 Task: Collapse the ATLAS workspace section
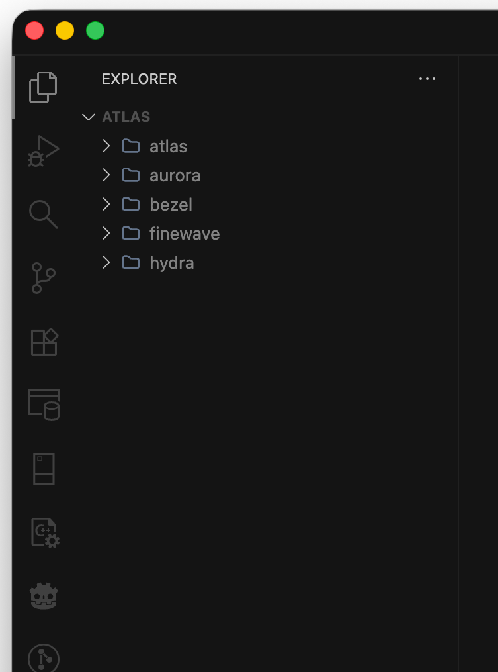click(x=89, y=117)
